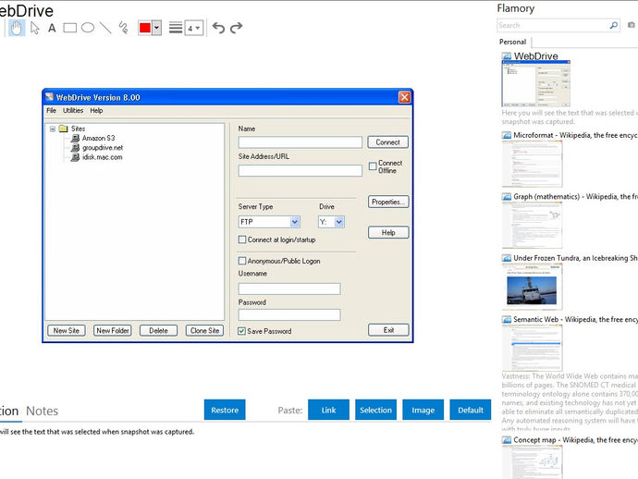This screenshot has height=479, width=638.
Task: Click the Delete button
Action: (x=158, y=330)
